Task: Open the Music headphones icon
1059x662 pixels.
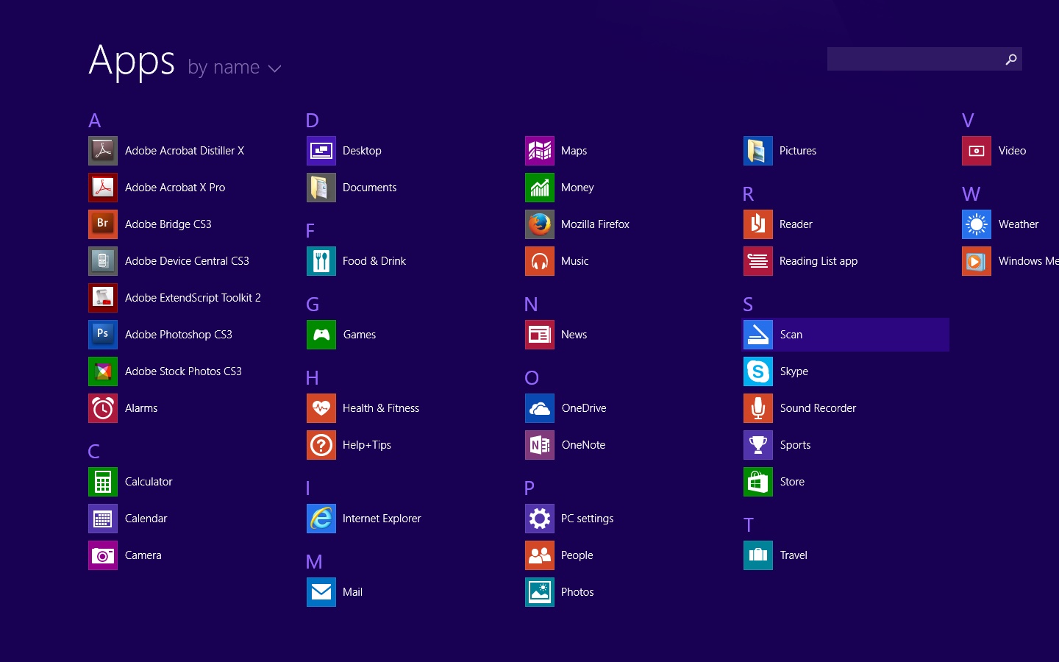Action: click(540, 261)
